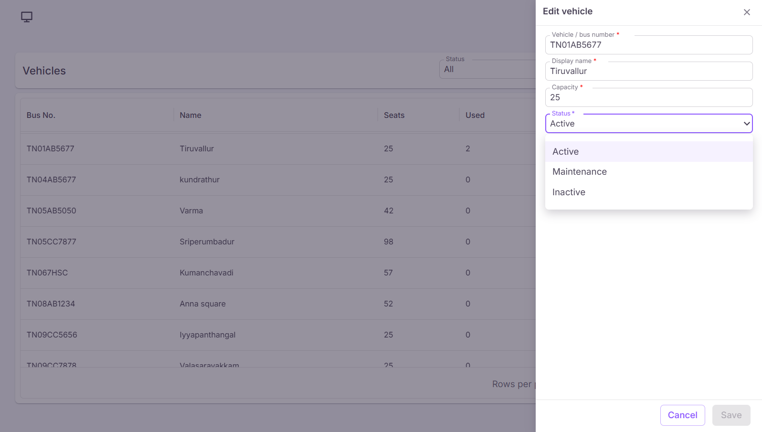Select the TN067HSC Kumanchavadi row
Viewport: 762px width, 432px height.
(278, 273)
